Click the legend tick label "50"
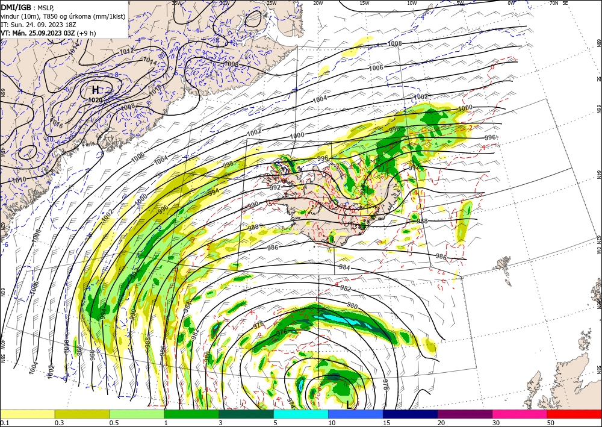Screen dimensions: 602x427 pyautogui.click(x=551, y=423)
